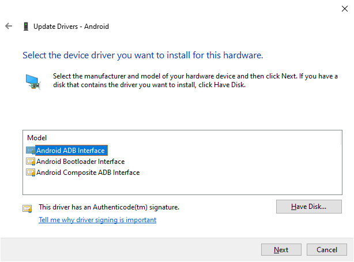Click the hardware network adapter icon
Screen dimensions: 354x262
click(x=33, y=82)
